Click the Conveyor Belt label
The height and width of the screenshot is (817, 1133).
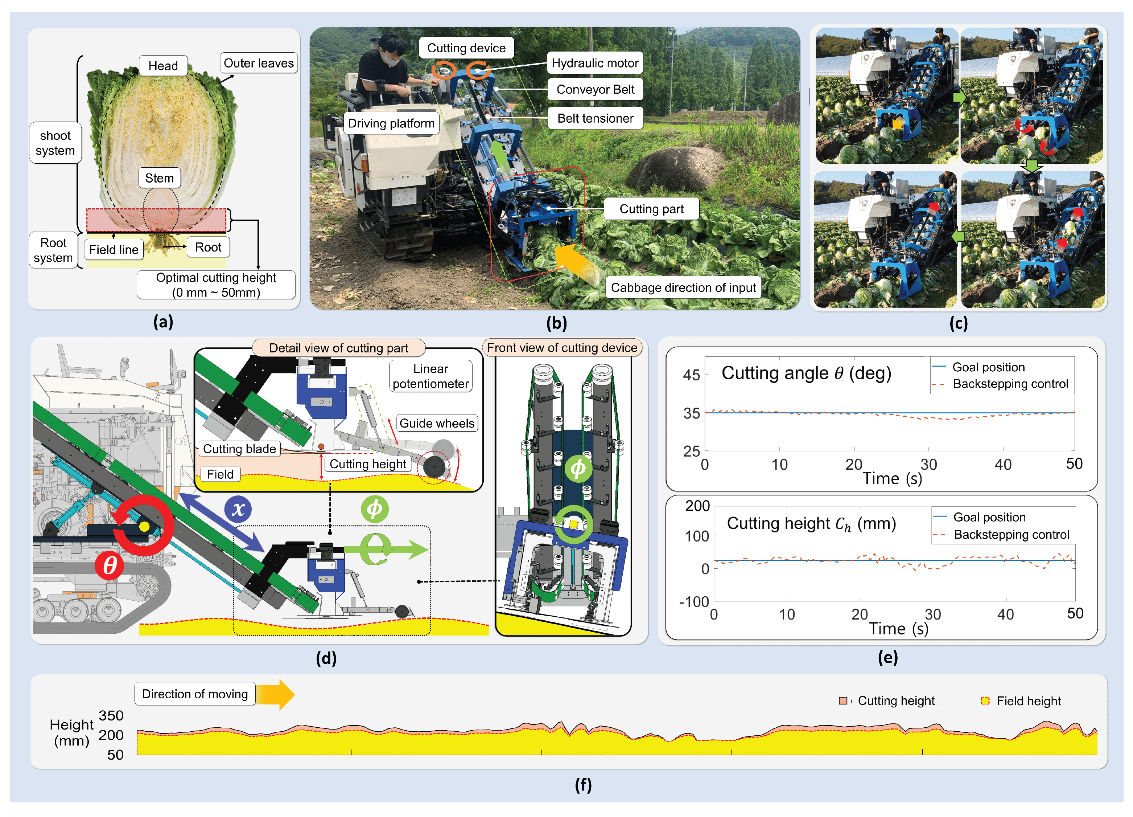(x=595, y=90)
